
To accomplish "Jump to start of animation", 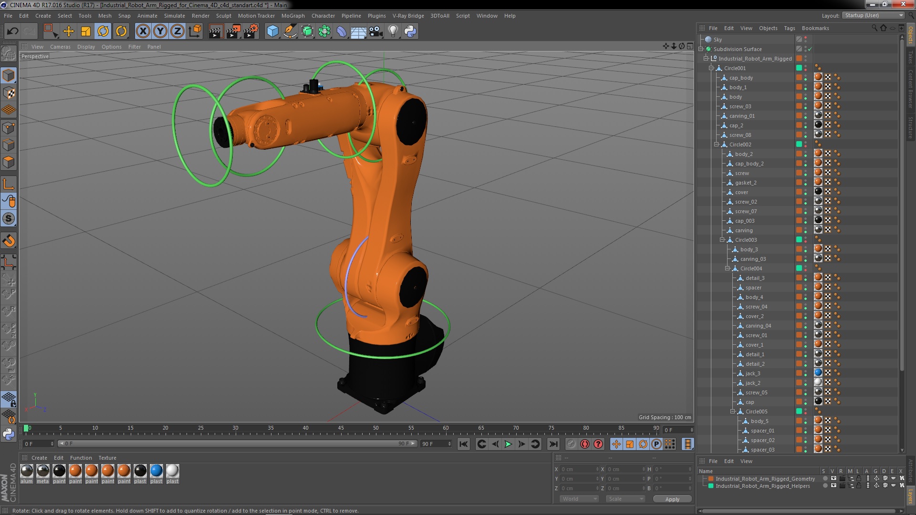I will [463, 444].
